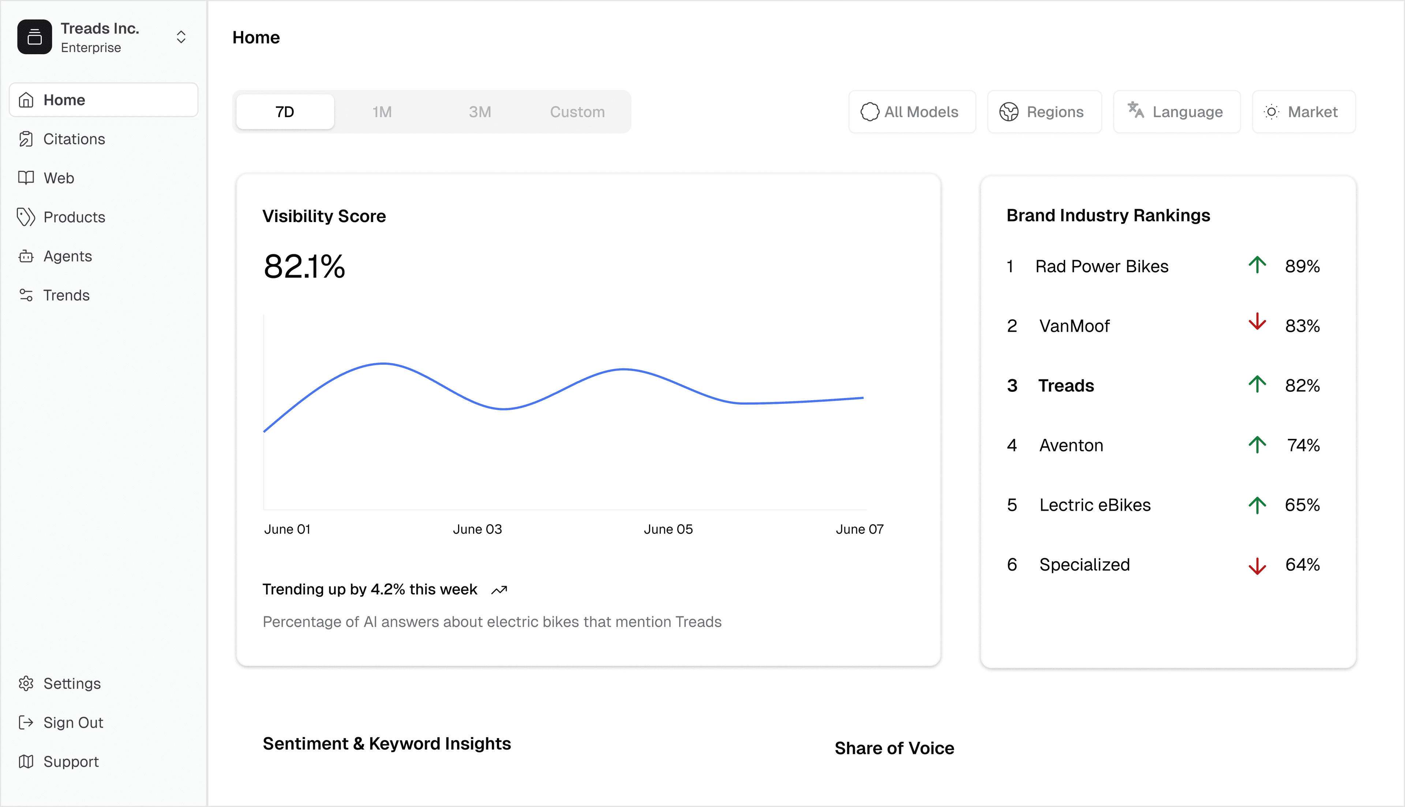Click the VanMoof ranking name
The height and width of the screenshot is (807, 1405).
coord(1074,326)
